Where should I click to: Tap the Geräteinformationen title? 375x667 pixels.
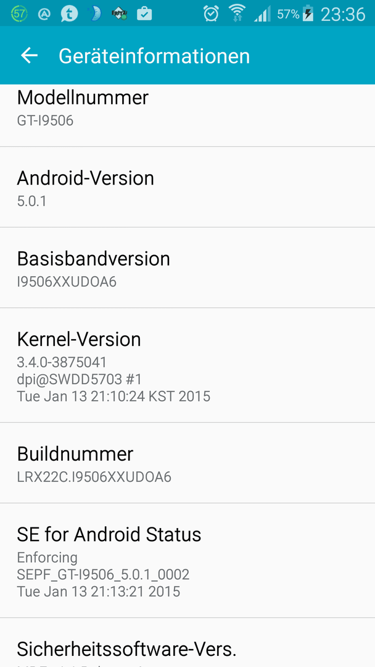[154, 56]
